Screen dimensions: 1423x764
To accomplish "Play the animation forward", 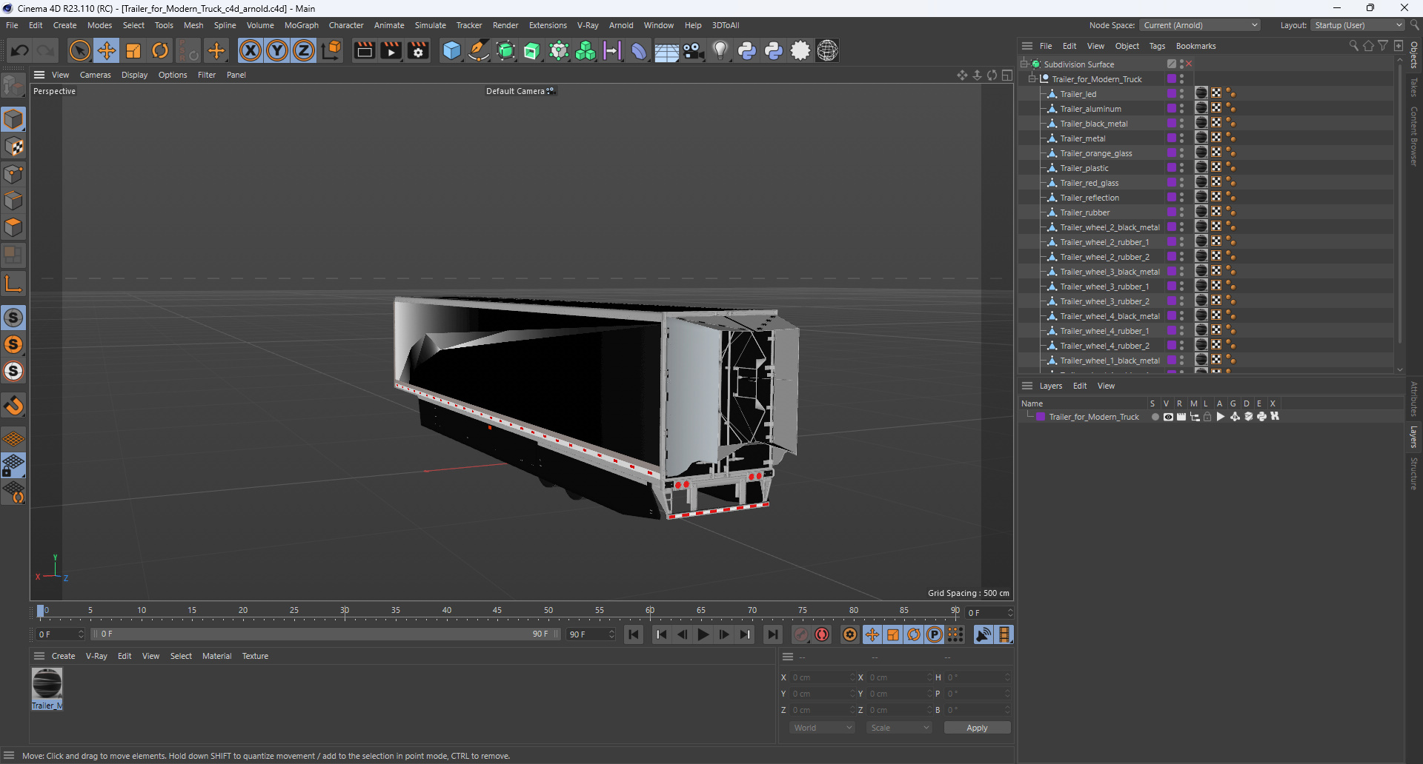I will coord(703,634).
